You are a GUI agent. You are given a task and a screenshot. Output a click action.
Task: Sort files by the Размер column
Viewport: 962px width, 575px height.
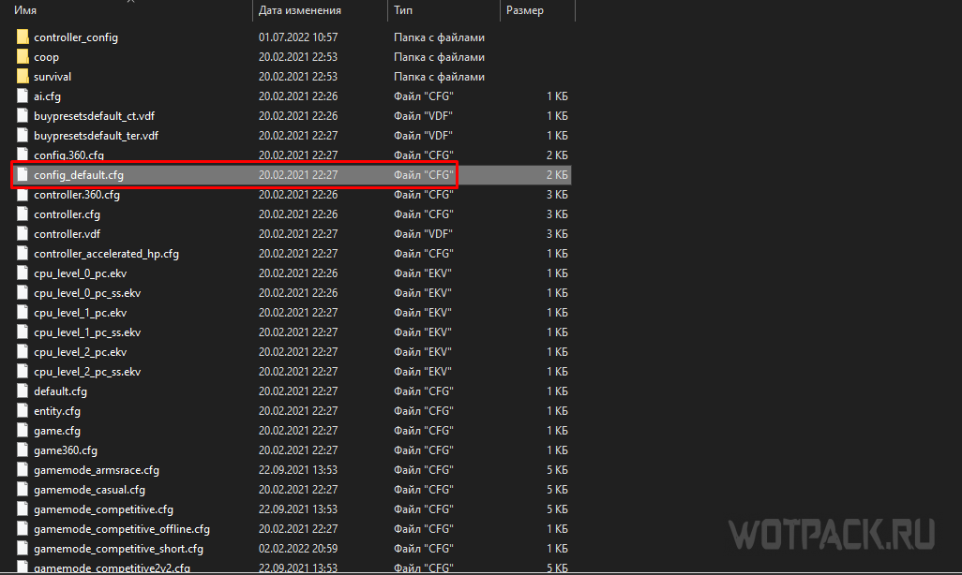524,10
